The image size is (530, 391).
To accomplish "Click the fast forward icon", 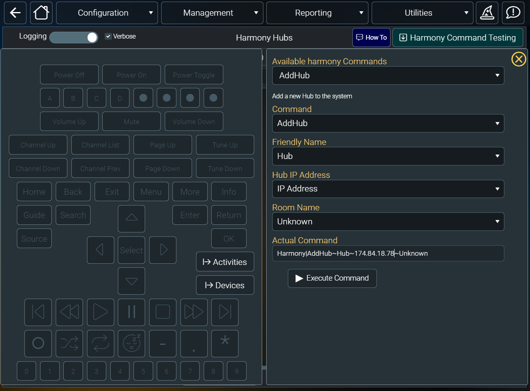I will [194, 312].
